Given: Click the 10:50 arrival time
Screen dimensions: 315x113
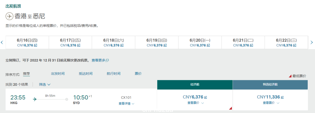Looking at the screenshot, I should pos(81,97).
